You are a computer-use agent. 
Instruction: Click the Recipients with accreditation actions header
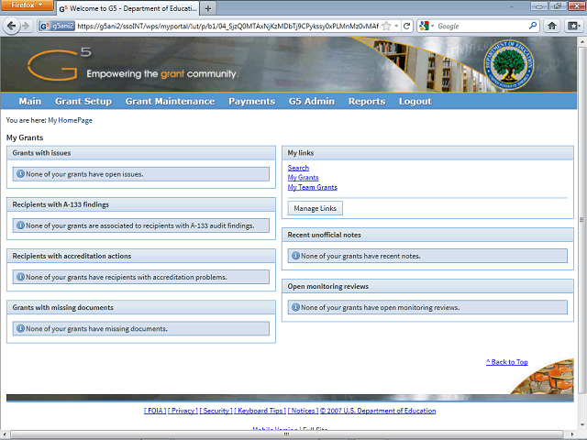tap(141, 256)
